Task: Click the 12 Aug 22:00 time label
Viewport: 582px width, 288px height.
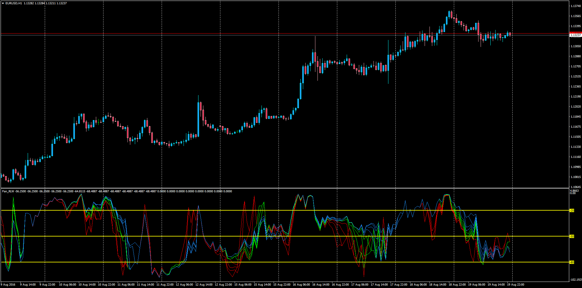Action: [x=223, y=285]
